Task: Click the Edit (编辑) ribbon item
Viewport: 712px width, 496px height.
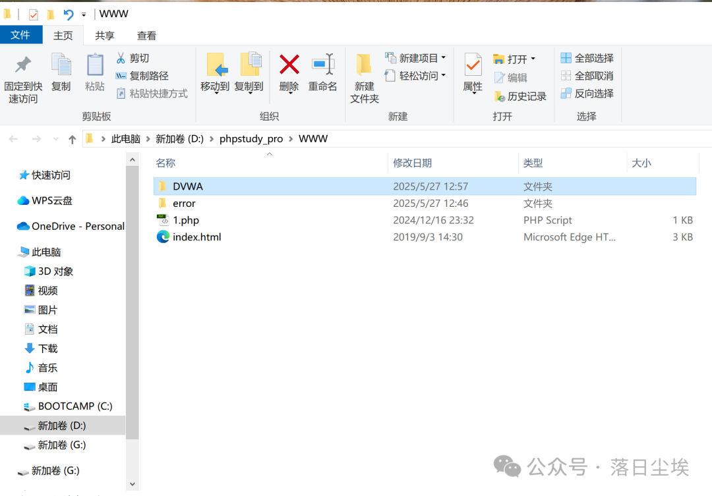Action: [x=510, y=78]
